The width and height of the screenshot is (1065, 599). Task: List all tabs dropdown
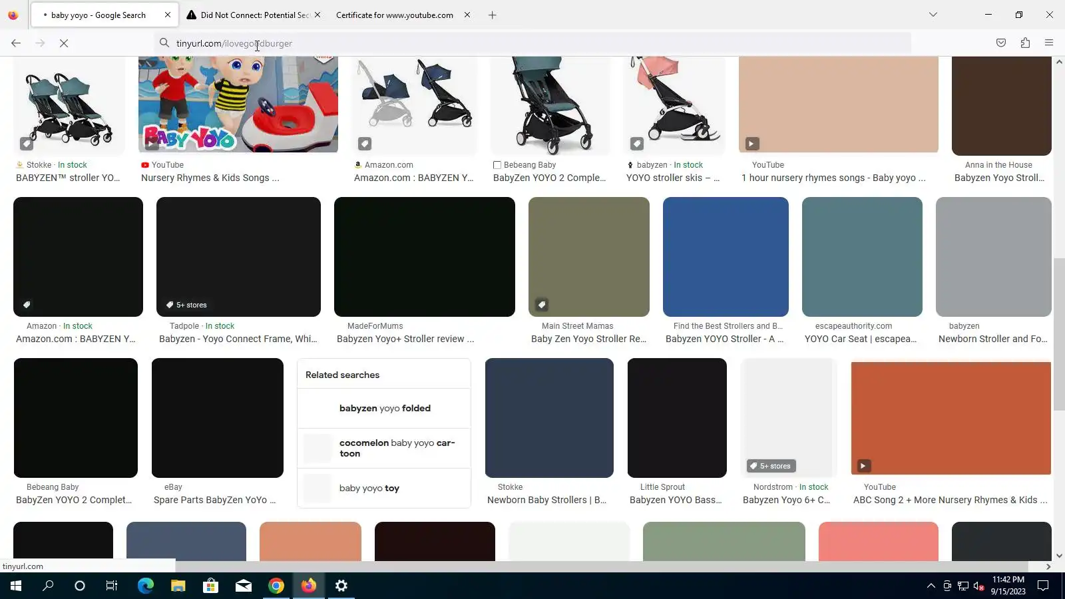(933, 15)
